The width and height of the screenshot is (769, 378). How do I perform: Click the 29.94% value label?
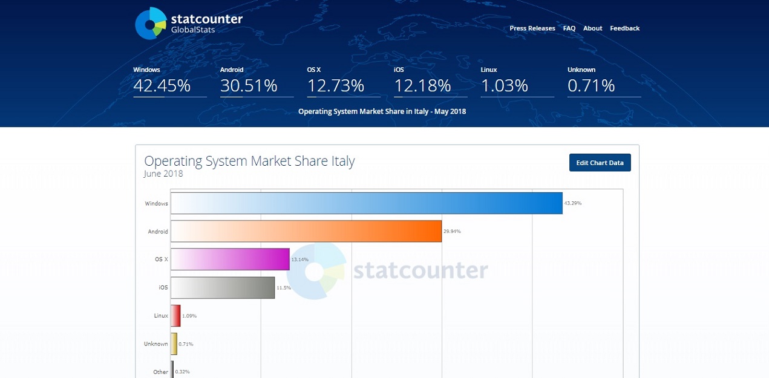point(452,231)
